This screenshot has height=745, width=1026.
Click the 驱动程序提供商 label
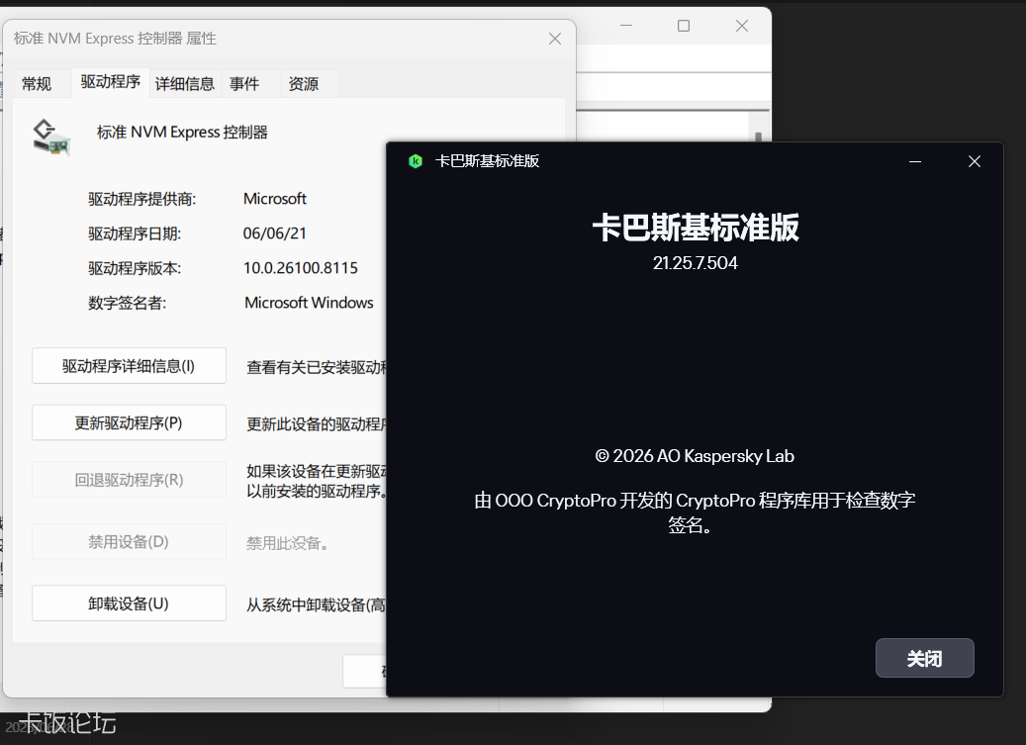[x=142, y=199]
